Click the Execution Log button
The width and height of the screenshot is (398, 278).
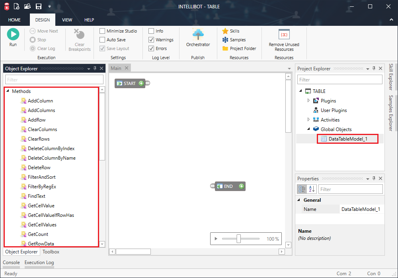pos(39,263)
